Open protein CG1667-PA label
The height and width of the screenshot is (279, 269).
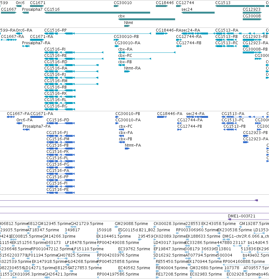18,114
